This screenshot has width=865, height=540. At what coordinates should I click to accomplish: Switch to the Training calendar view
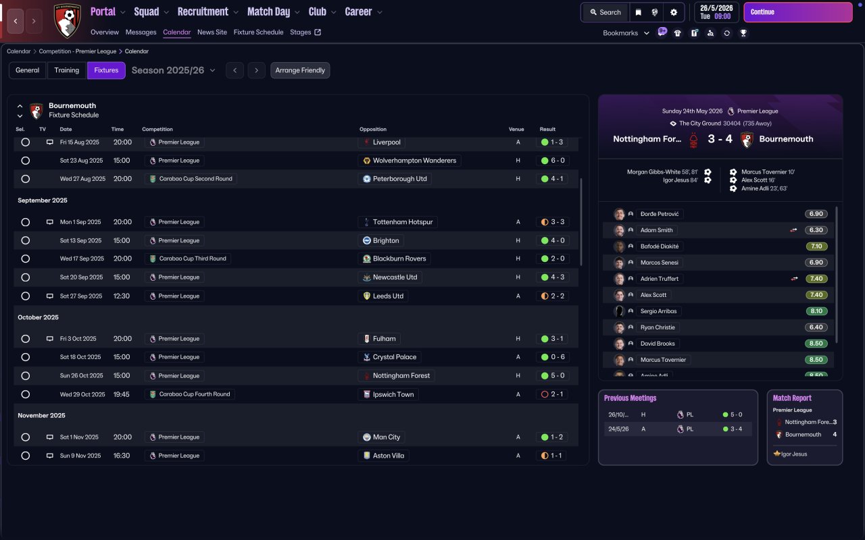pos(67,70)
